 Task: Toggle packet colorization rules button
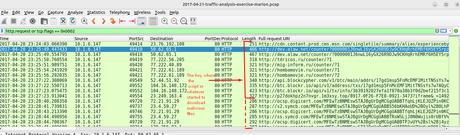click(153, 21)
